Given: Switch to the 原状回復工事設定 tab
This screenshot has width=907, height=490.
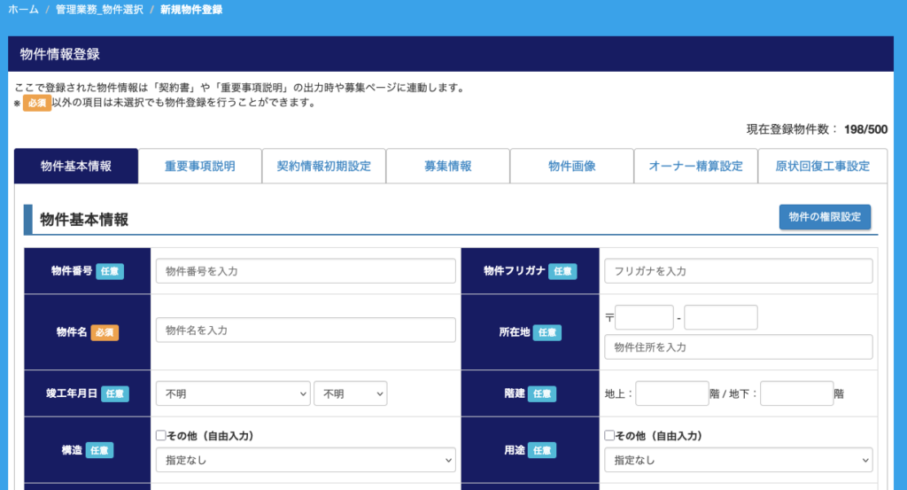Looking at the screenshot, I should click(822, 167).
